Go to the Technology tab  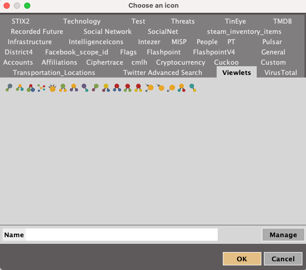pyautogui.click(x=82, y=21)
